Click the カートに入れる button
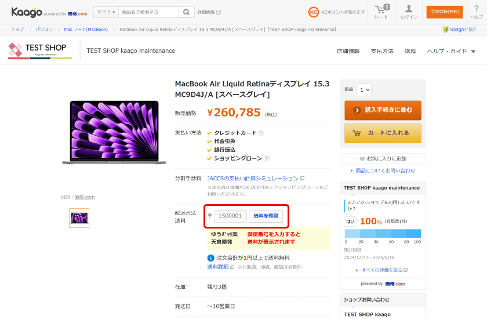 pyautogui.click(x=383, y=133)
